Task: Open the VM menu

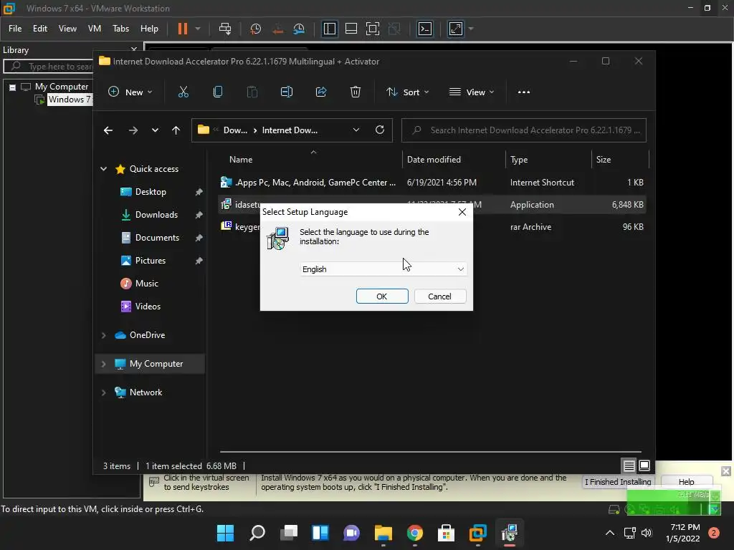Action: [95, 29]
